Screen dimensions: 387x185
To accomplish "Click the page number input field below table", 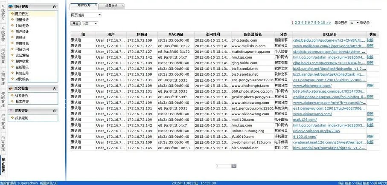I will pos(224,166).
